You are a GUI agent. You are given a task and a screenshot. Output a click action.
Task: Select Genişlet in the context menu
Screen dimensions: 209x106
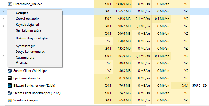[x=22, y=13]
